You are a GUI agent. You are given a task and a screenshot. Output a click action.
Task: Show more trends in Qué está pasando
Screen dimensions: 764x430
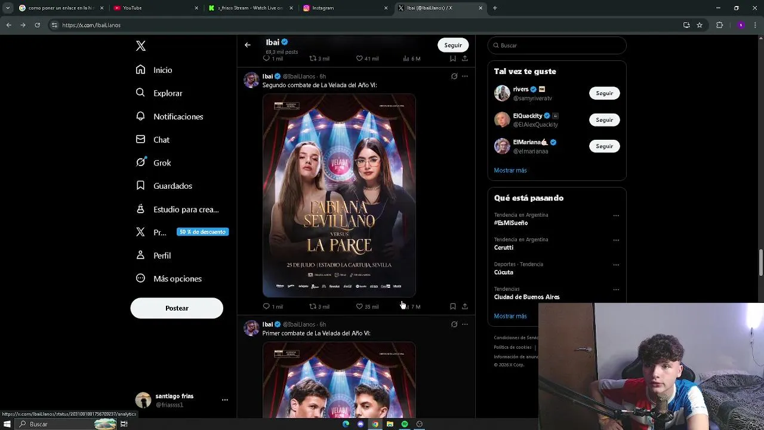510,316
